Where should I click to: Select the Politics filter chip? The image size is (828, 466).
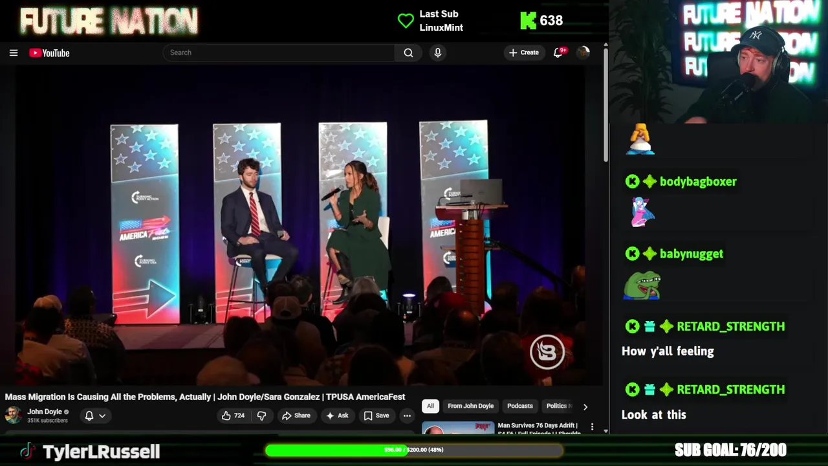coord(558,406)
